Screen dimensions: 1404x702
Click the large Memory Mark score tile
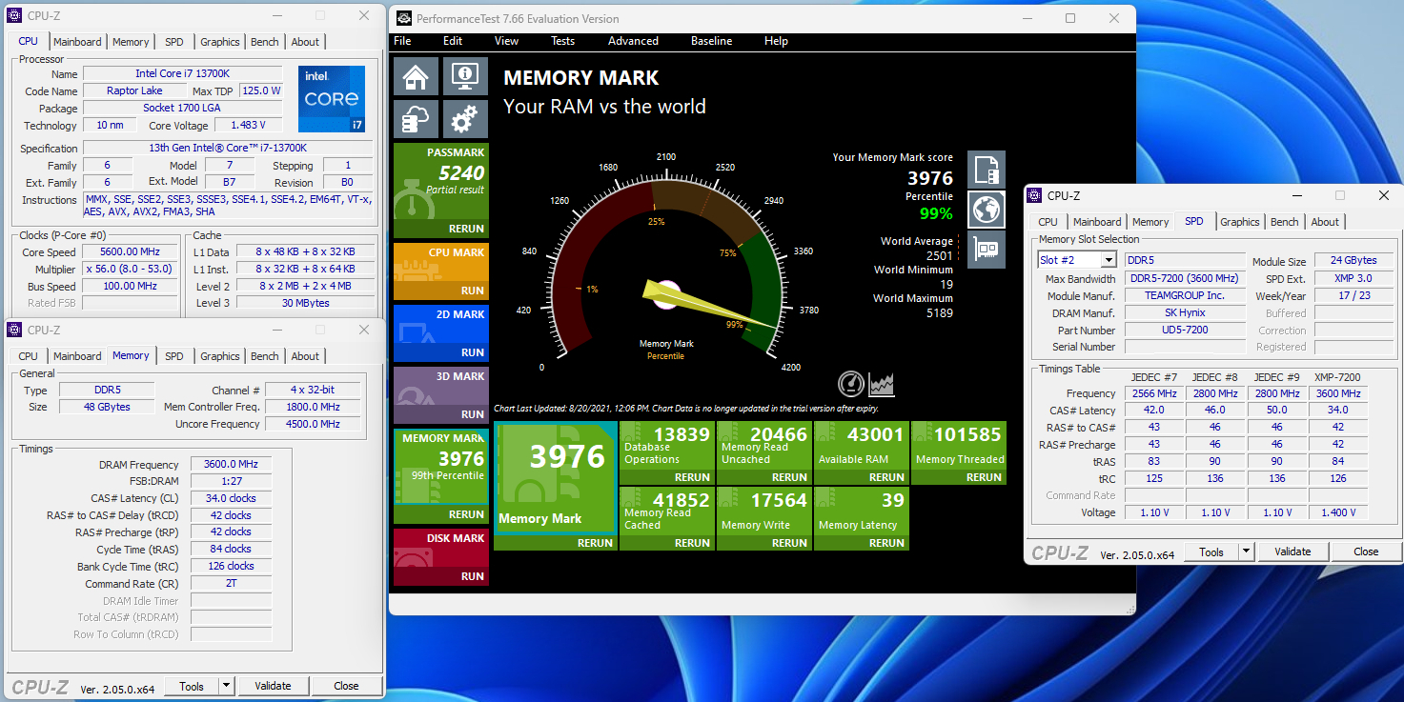tap(556, 487)
